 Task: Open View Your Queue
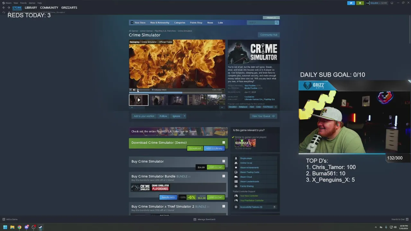[x=263, y=116]
